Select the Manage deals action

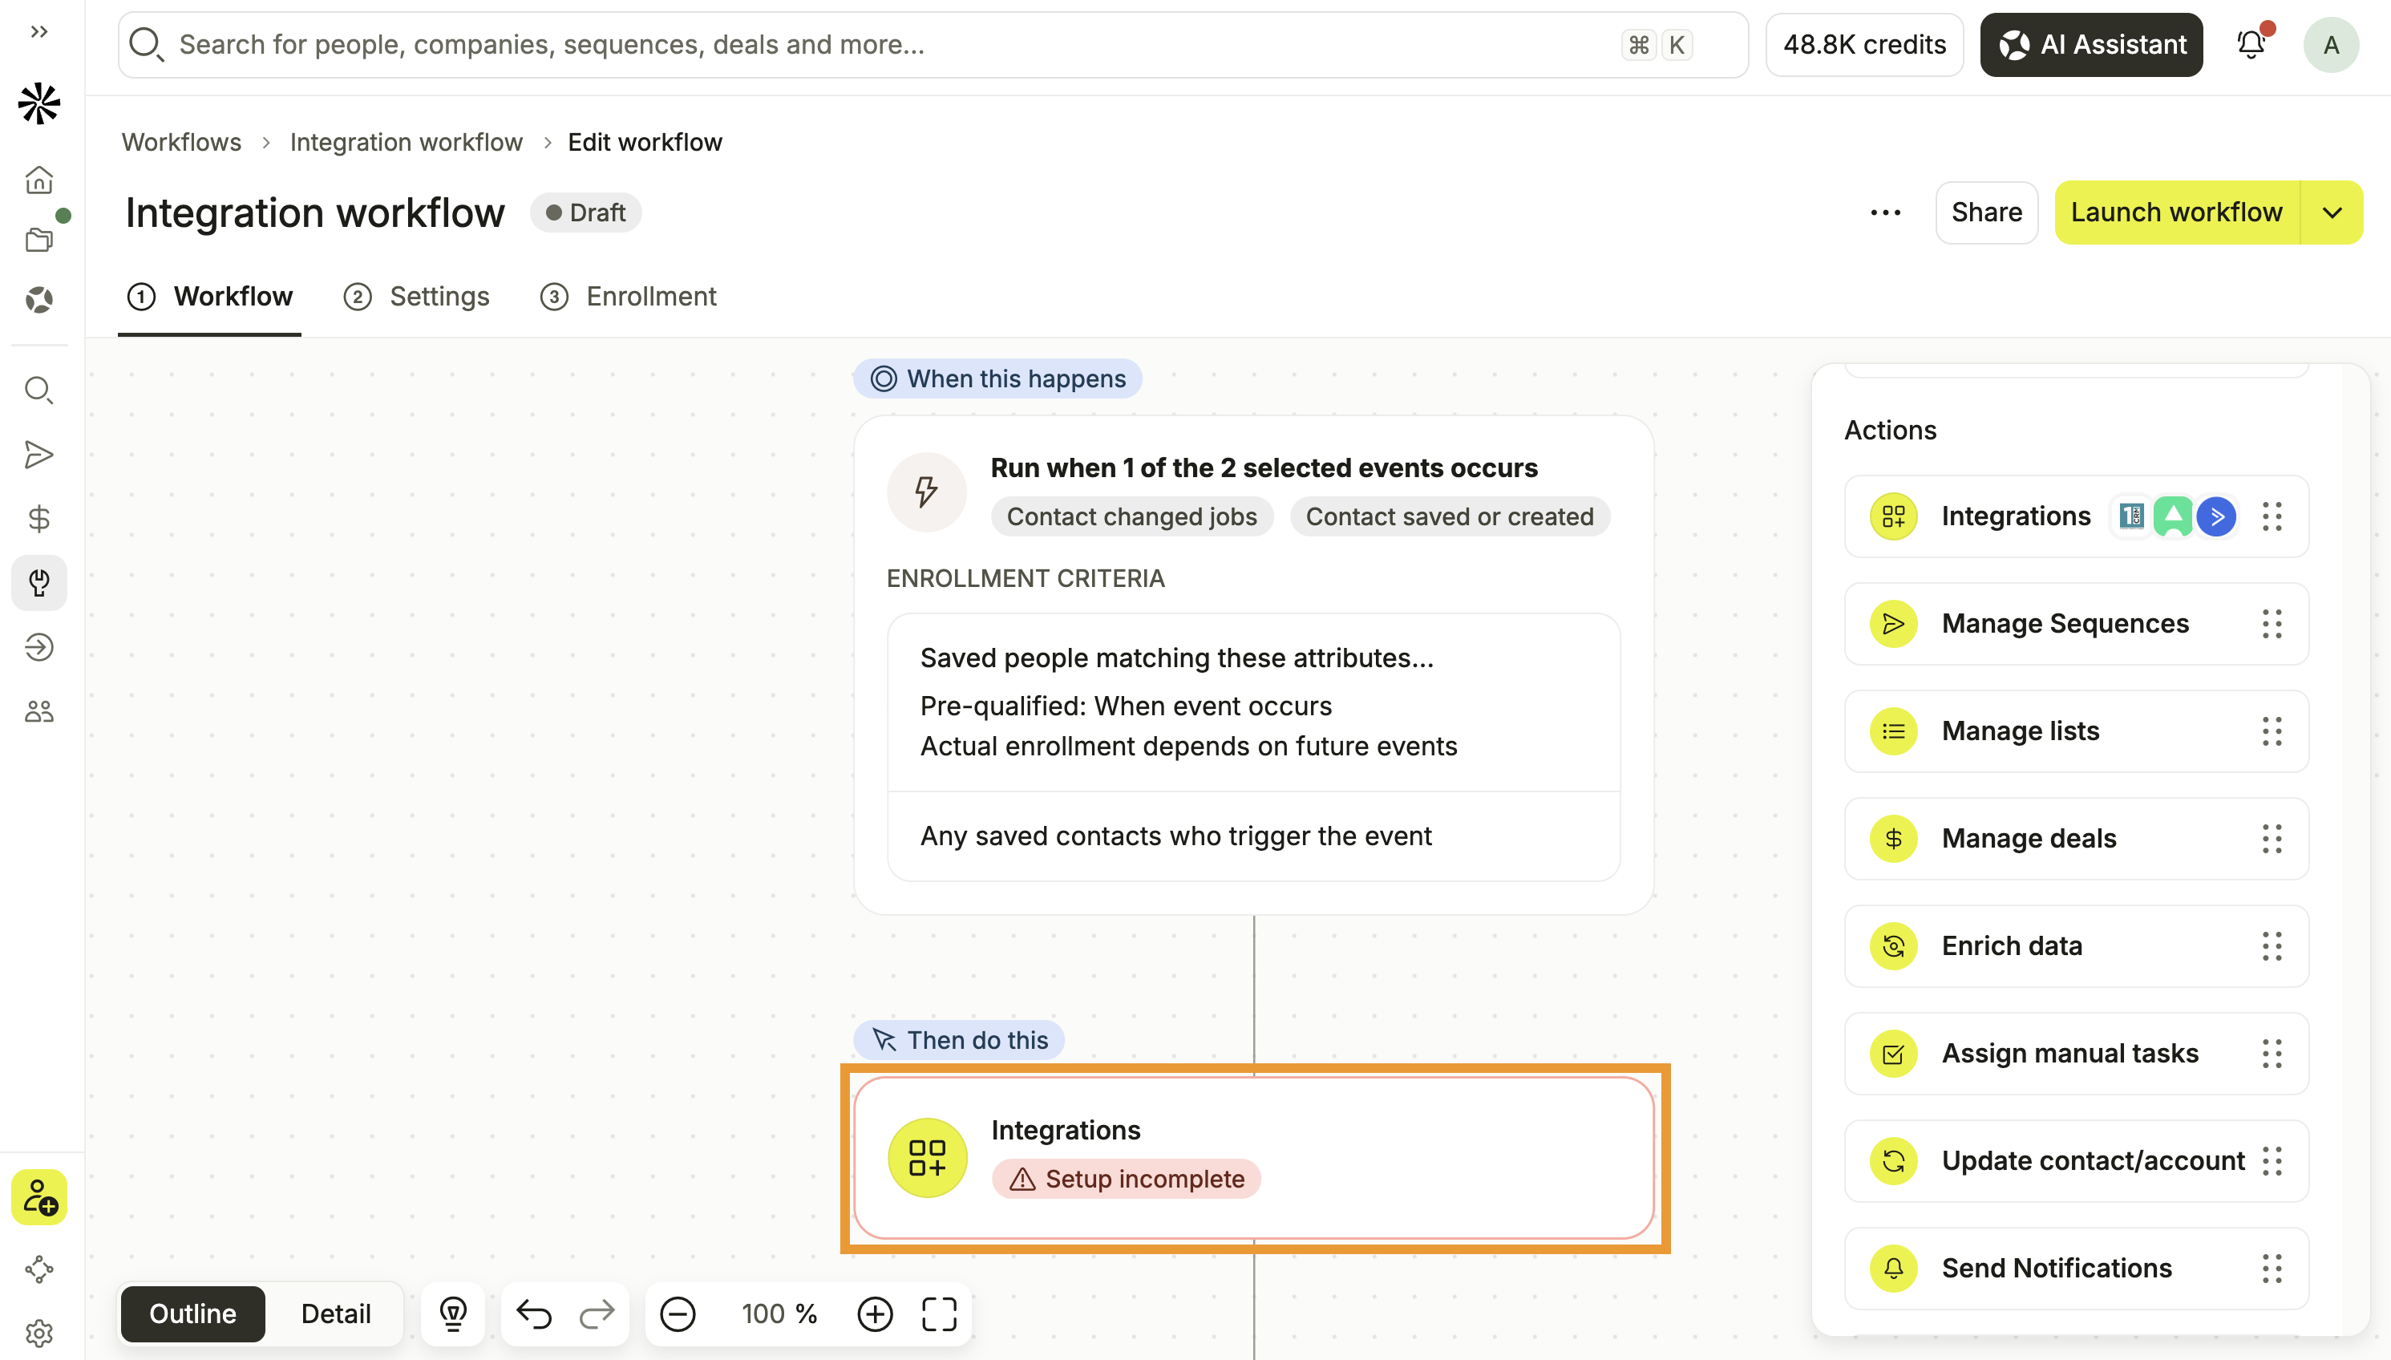pyautogui.click(x=2076, y=839)
